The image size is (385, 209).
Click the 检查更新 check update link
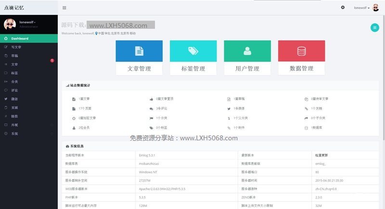pyautogui.click(x=321, y=155)
